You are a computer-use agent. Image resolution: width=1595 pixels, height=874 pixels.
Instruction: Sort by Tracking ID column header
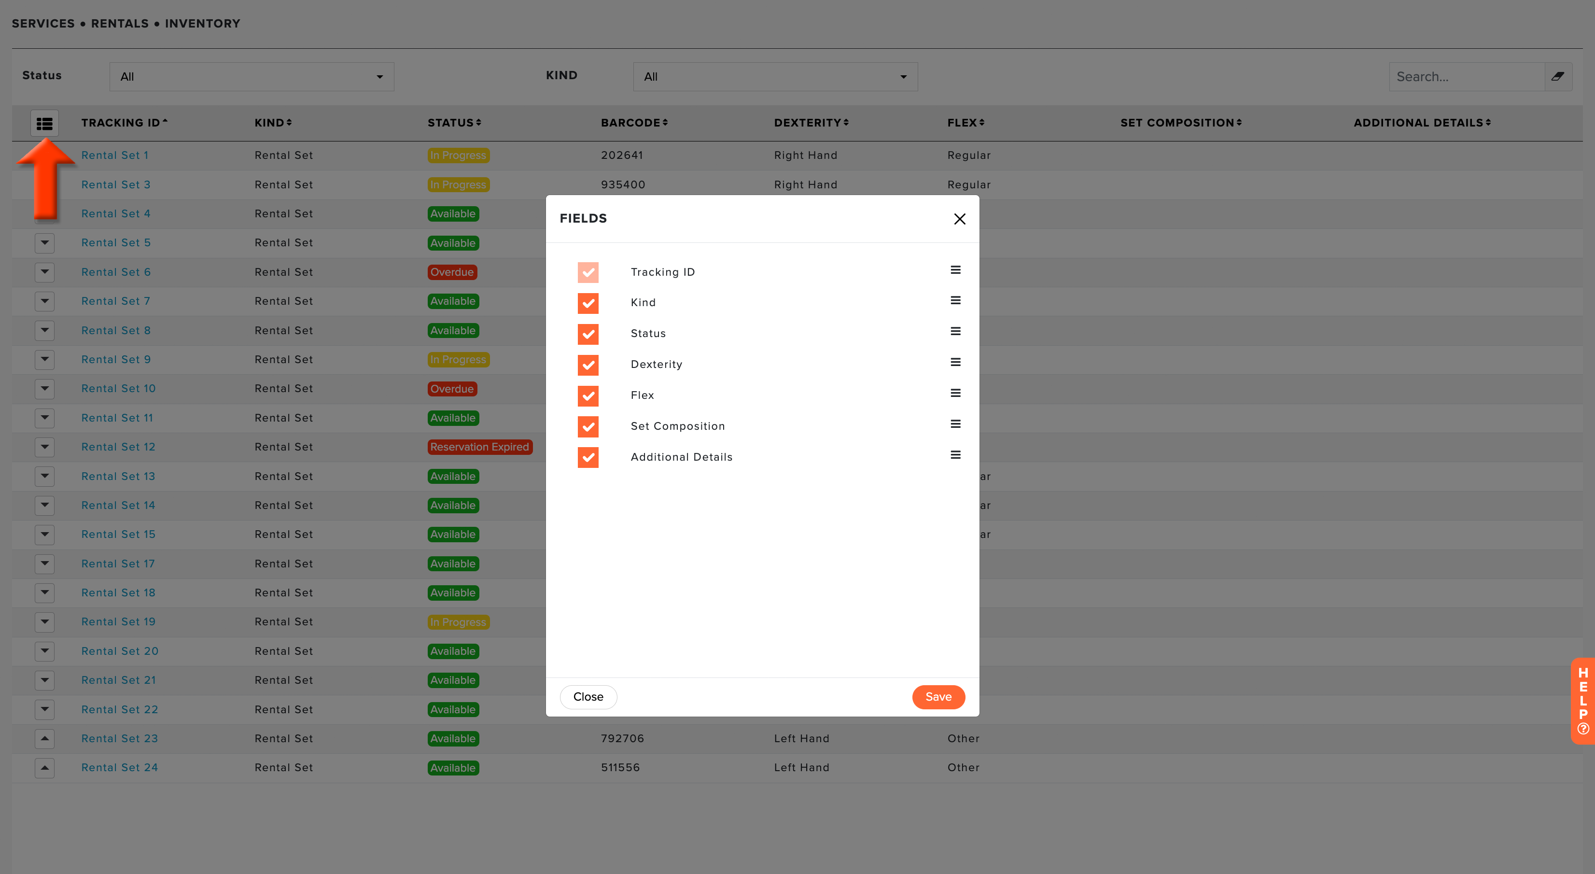point(125,123)
